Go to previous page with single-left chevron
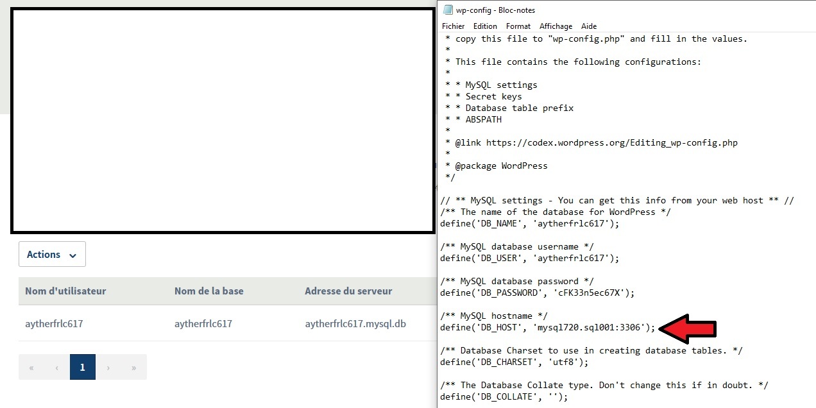The width and height of the screenshot is (816, 408). (x=57, y=368)
